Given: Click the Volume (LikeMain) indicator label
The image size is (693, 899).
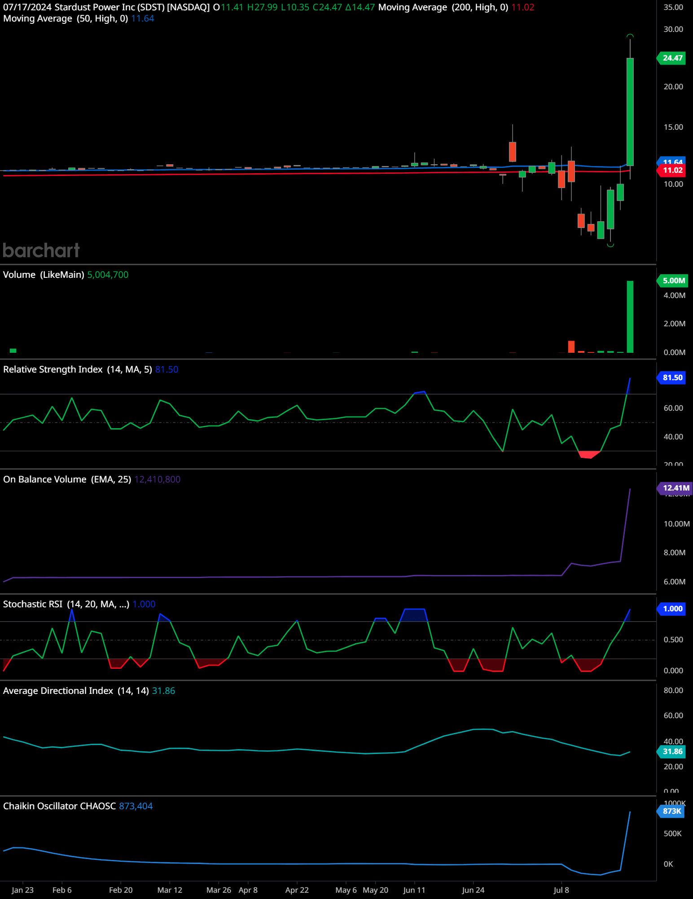Looking at the screenshot, I should tap(44, 275).
